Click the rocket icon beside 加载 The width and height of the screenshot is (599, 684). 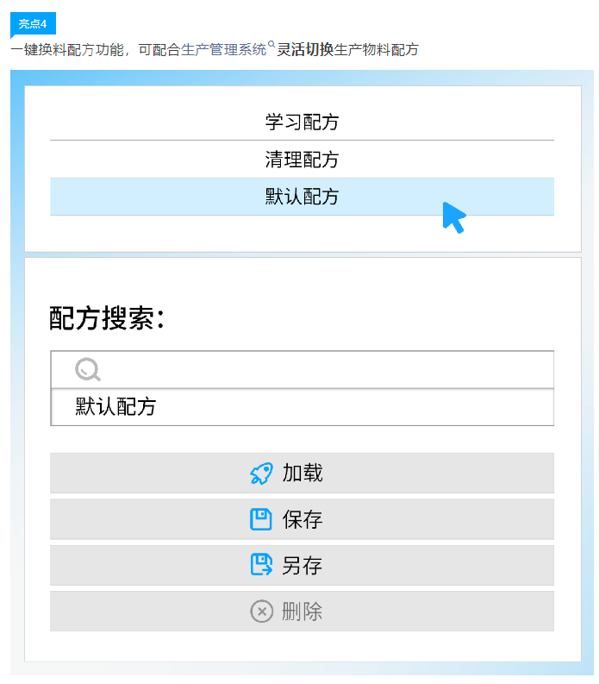[x=261, y=474]
